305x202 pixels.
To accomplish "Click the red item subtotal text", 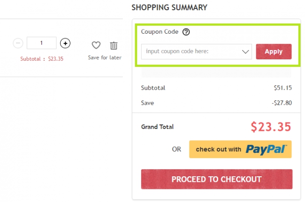I will point(42,59).
